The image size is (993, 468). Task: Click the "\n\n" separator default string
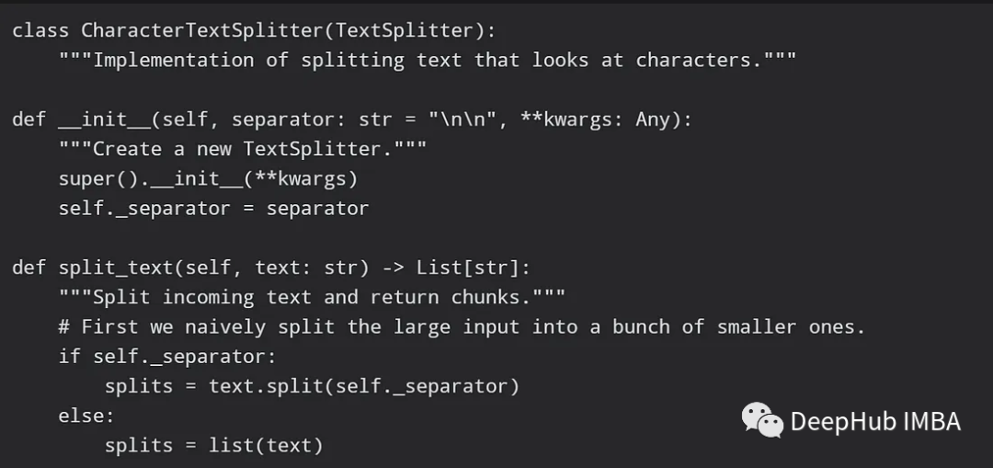(x=462, y=120)
